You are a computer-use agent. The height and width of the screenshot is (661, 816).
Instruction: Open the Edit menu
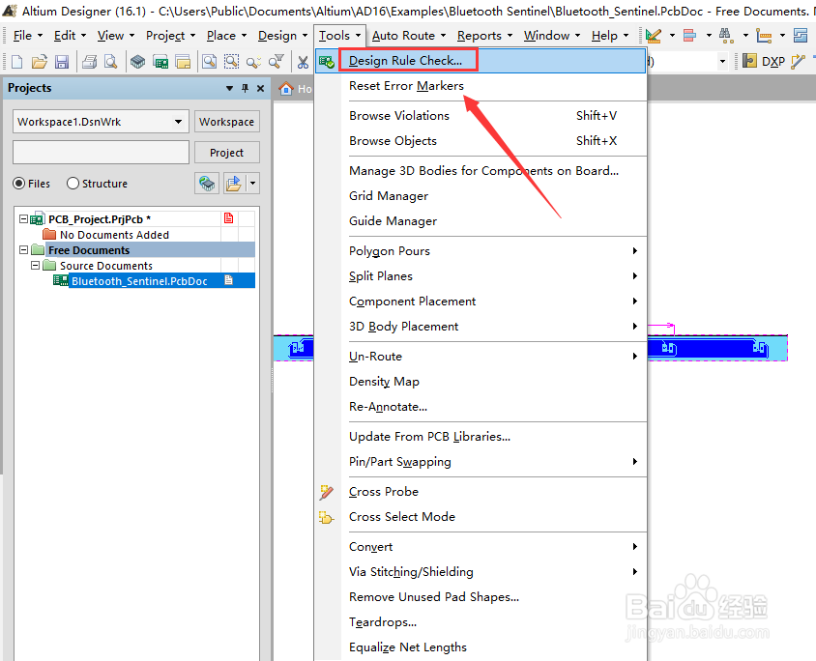point(70,36)
